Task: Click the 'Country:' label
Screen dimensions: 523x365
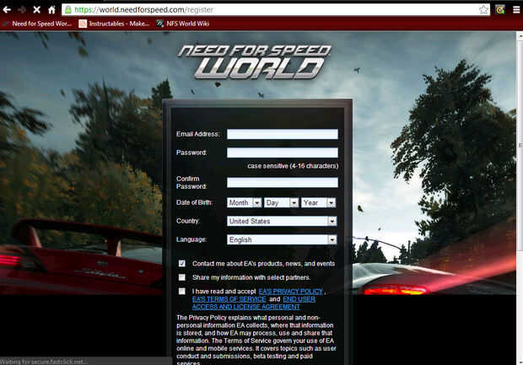Action: pos(188,221)
